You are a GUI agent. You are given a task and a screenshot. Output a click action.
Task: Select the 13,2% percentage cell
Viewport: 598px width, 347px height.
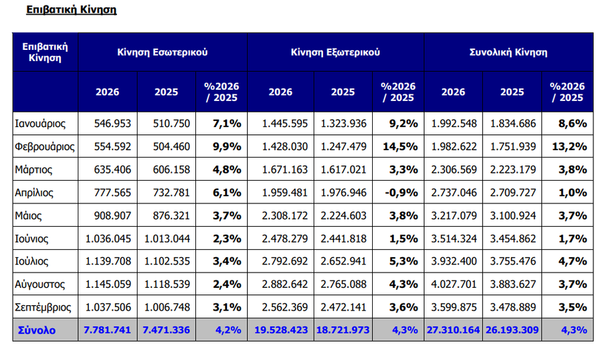[x=567, y=147]
